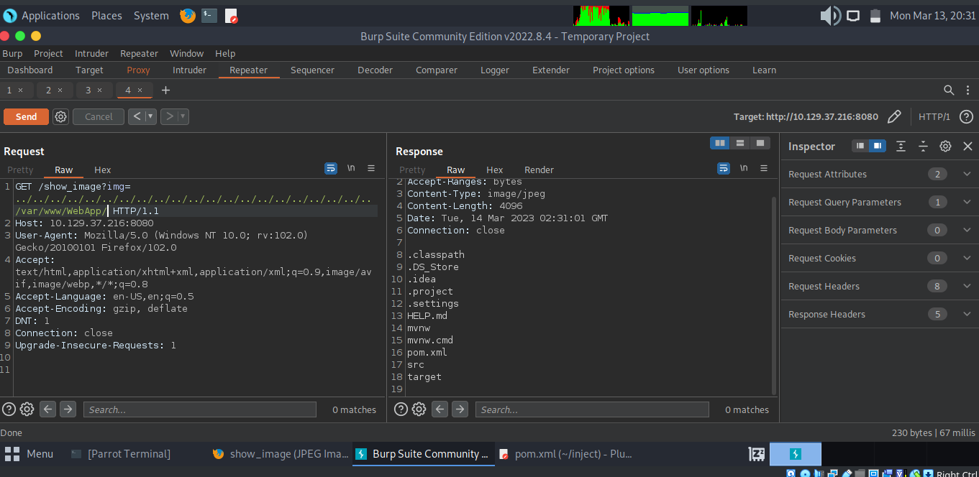Switch Inspector to the right-docked layout
979x477 pixels.
[877, 146]
